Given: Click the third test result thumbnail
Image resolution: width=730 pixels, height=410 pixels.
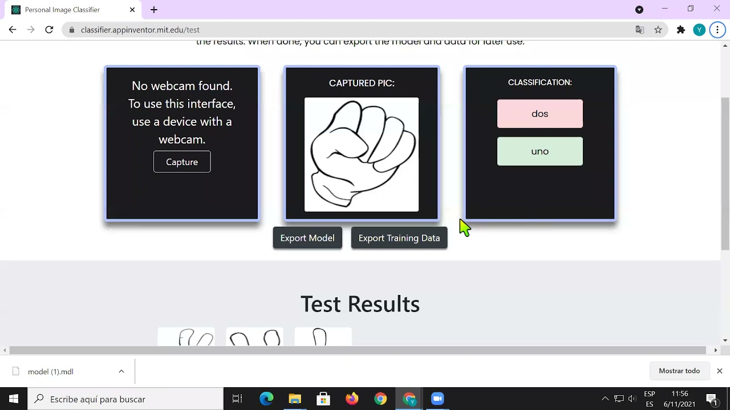Looking at the screenshot, I should pos(323,337).
